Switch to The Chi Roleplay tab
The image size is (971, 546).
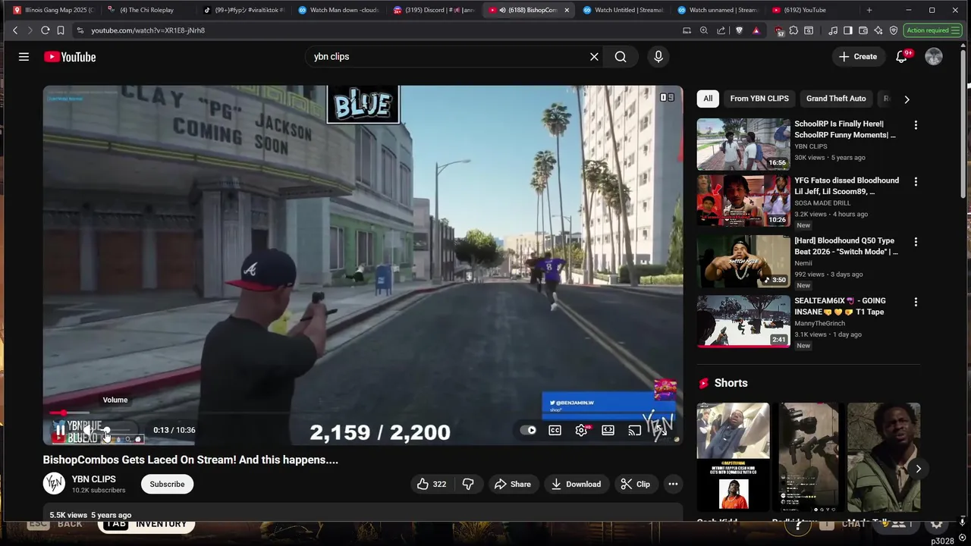click(x=146, y=10)
